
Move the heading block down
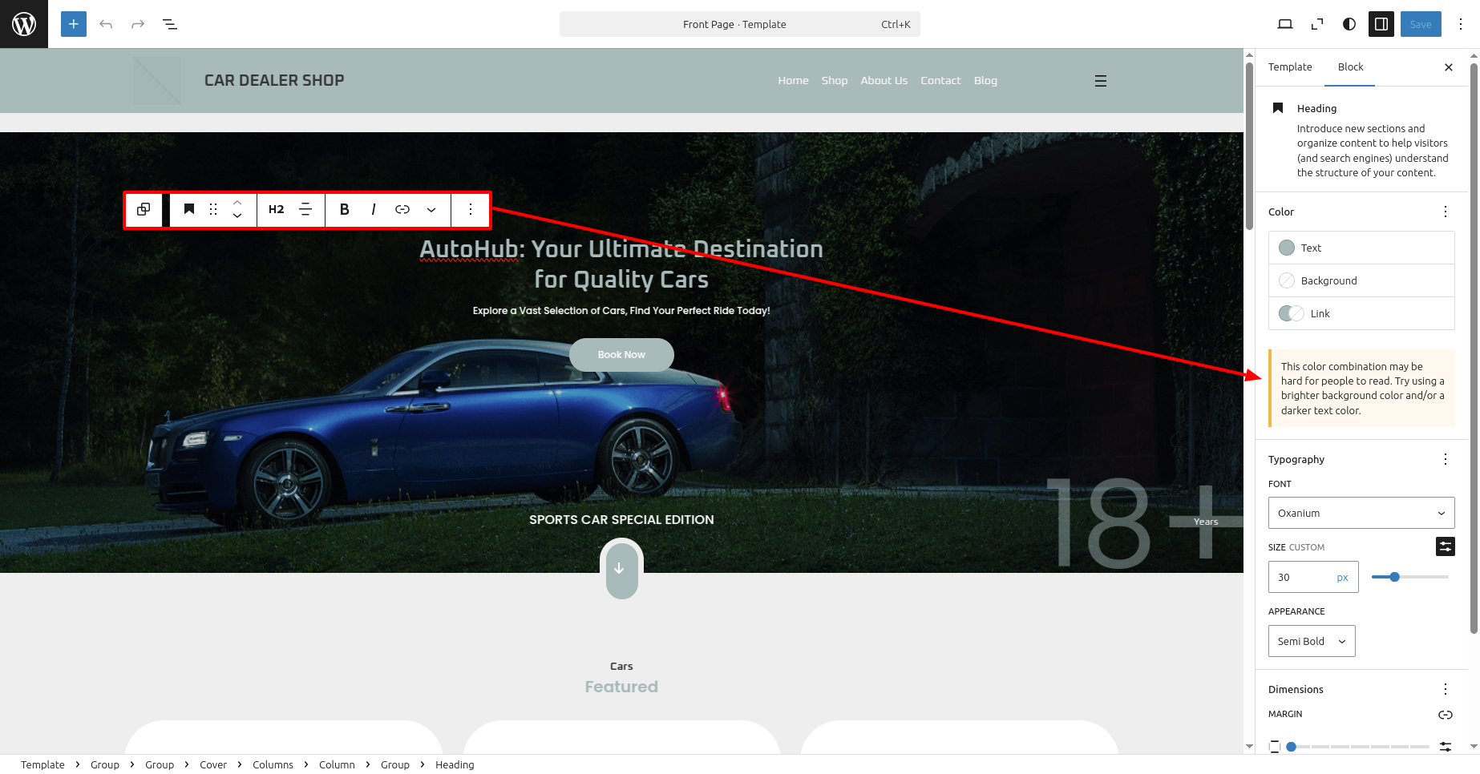point(237,216)
